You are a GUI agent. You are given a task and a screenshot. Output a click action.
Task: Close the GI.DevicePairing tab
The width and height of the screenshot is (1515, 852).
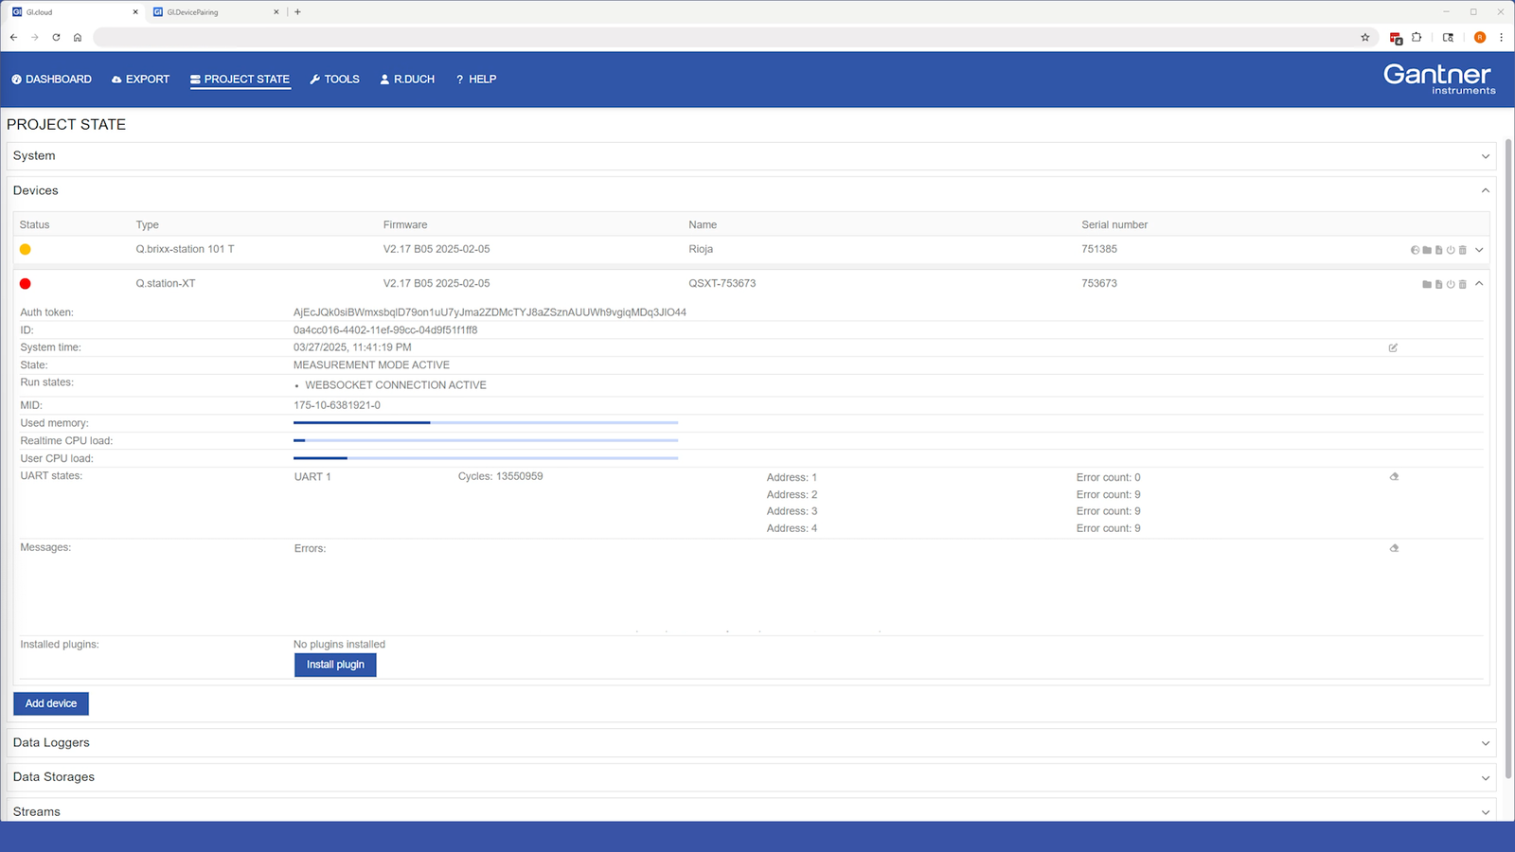pyautogui.click(x=276, y=12)
